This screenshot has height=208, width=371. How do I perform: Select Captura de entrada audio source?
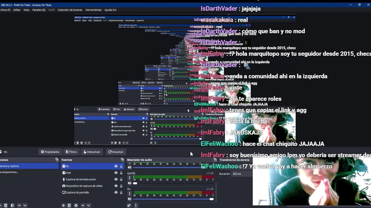pos(93,179)
